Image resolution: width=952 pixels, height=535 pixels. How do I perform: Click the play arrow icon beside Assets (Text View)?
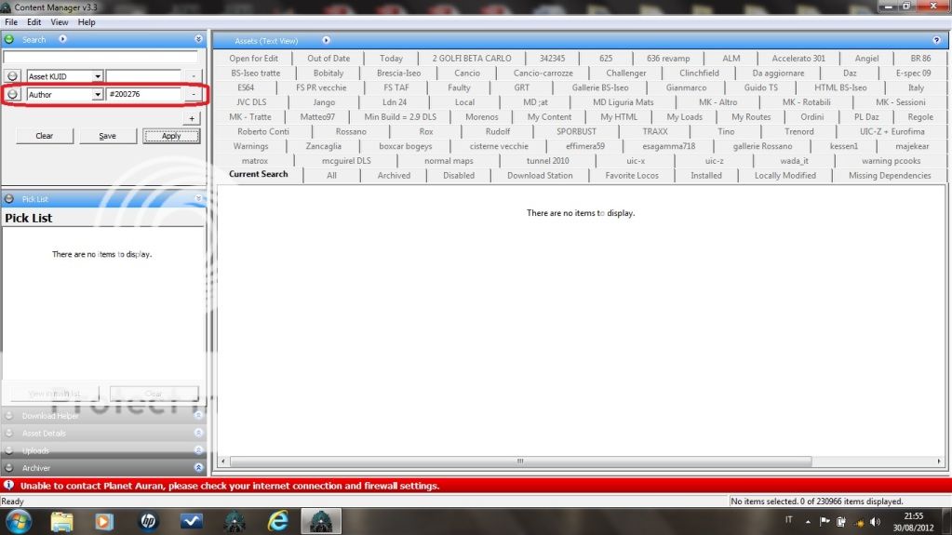tap(326, 41)
